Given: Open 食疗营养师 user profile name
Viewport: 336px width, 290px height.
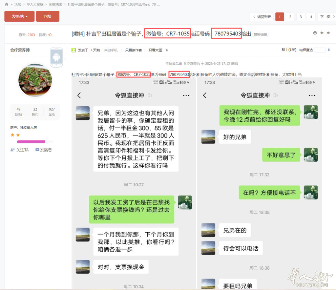Looking at the screenshot, I should [20, 50].
